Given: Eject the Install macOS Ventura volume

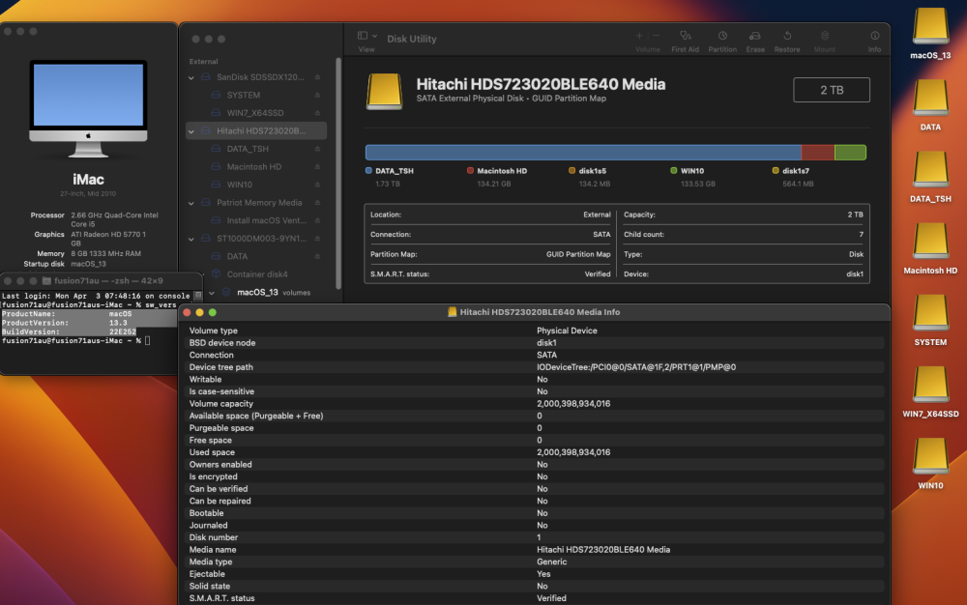Looking at the screenshot, I should coord(317,220).
